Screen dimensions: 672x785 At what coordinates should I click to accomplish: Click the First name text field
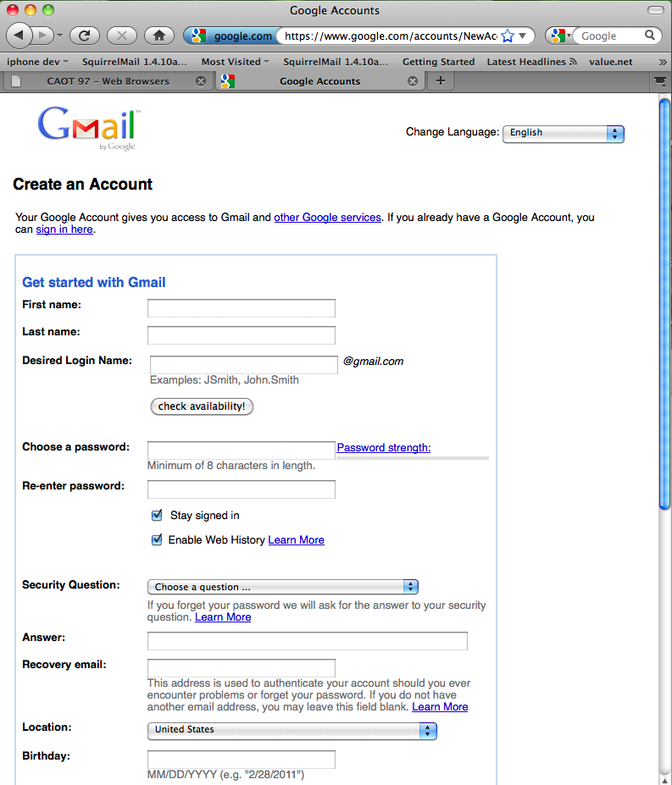click(x=241, y=308)
